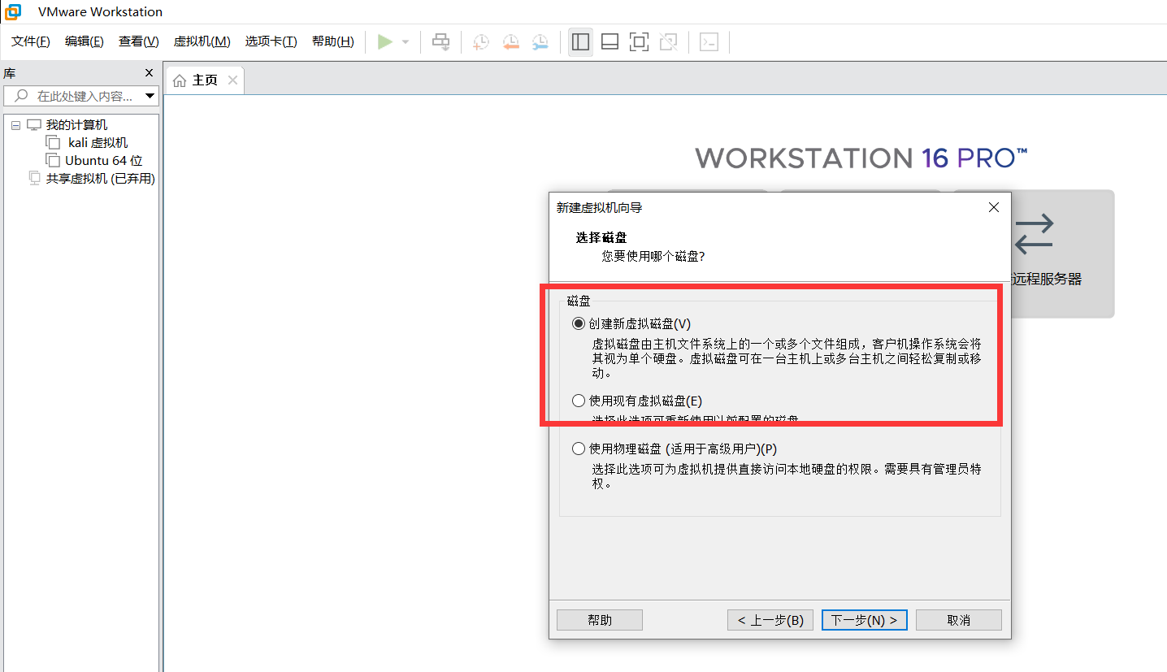Click the shared VMs icon in the library tree
This screenshot has width=1167, height=672.
click(x=34, y=178)
